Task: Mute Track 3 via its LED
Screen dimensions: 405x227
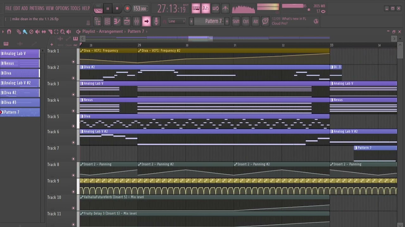Action: (x=73, y=95)
